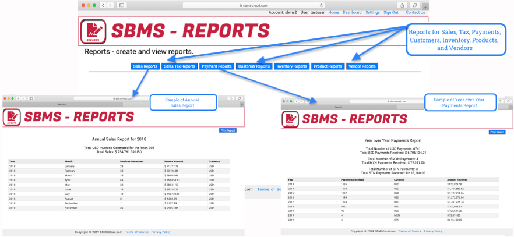Open Customer Reports
The height and width of the screenshot is (237, 514).
tap(254, 66)
